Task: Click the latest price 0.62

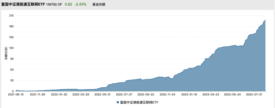Action: [68, 4]
